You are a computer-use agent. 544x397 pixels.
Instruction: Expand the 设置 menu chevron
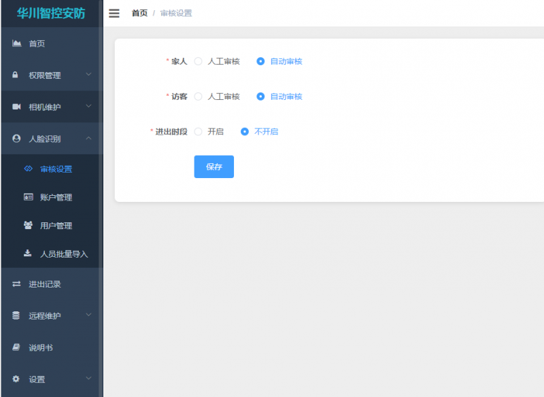(88, 379)
